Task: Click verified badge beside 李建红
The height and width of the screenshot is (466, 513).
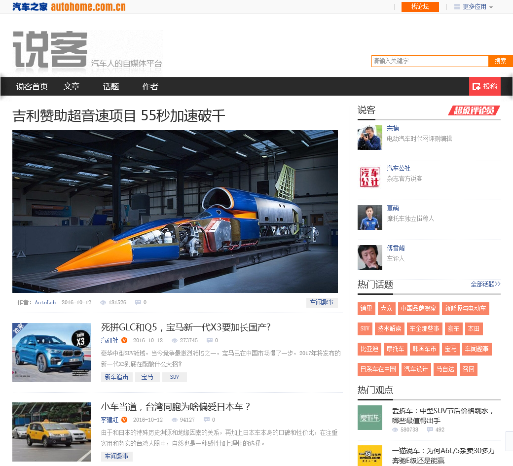Action: (x=124, y=420)
